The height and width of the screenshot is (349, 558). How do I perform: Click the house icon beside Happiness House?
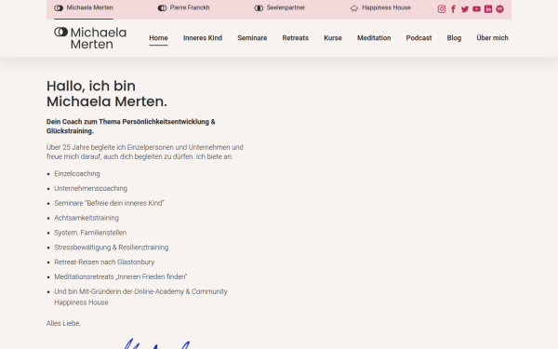354,7
